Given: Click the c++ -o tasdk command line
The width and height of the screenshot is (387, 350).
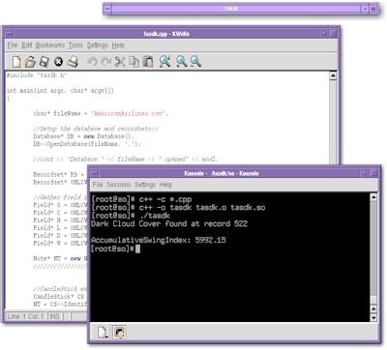Looking at the screenshot, I should tap(202, 208).
